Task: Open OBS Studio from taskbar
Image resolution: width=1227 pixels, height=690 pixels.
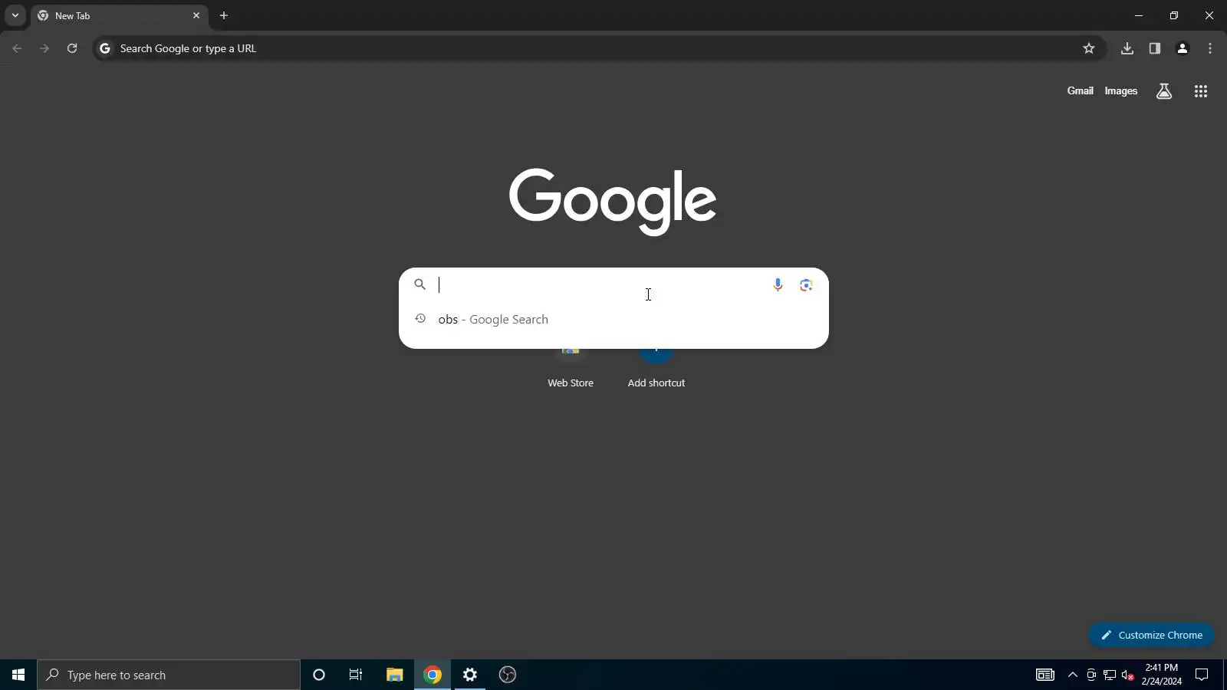Action: (508, 675)
